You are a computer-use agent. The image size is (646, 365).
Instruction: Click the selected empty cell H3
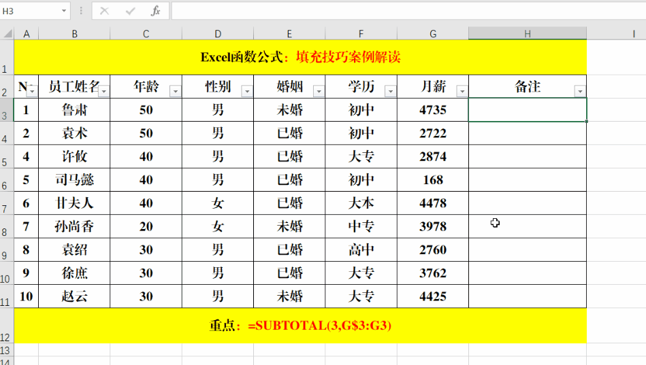pos(528,110)
